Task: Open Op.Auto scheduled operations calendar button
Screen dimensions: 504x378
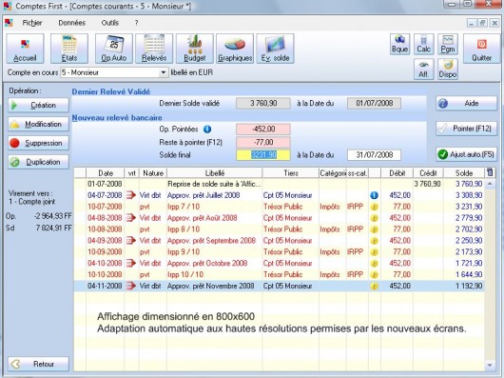Action: [114, 49]
